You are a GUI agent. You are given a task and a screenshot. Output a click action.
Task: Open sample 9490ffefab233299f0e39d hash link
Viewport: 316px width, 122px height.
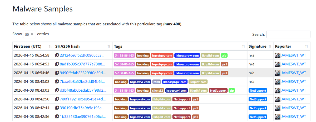(x=83, y=73)
